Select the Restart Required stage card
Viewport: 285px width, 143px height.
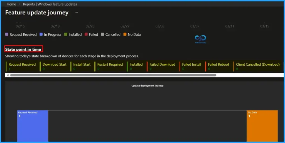coord(109,66)
